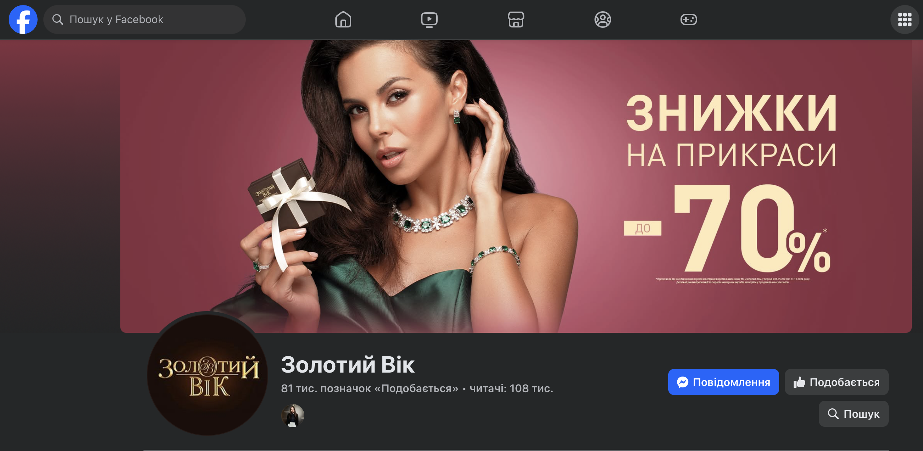The image size is (923, 451).
Task: Open the Gaming icon
Action: (x=689, y=20)
